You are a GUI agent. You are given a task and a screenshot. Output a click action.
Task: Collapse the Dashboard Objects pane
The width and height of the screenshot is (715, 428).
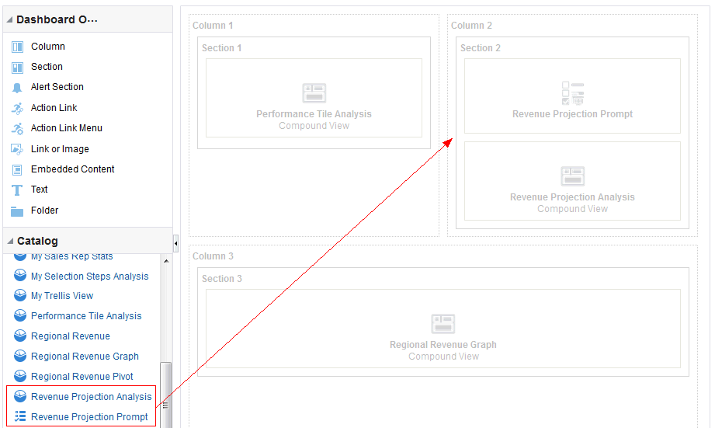(x=9, y=19)
